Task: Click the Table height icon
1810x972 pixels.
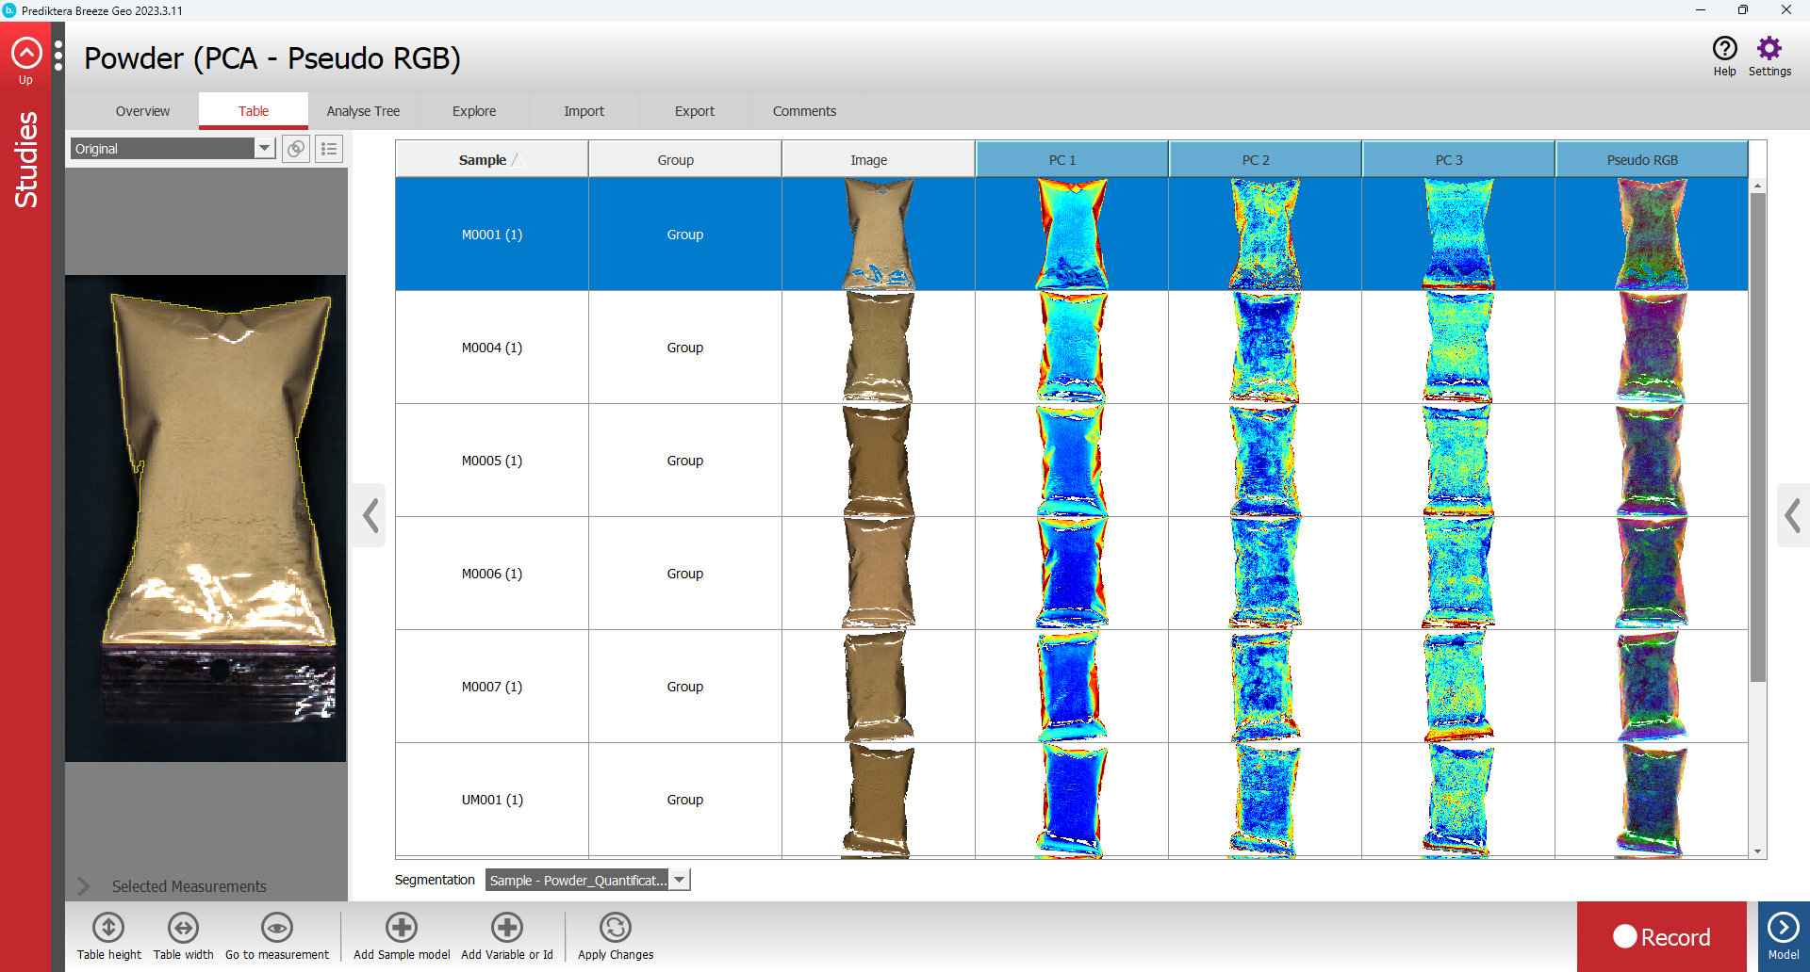Action: coord(108,928)
